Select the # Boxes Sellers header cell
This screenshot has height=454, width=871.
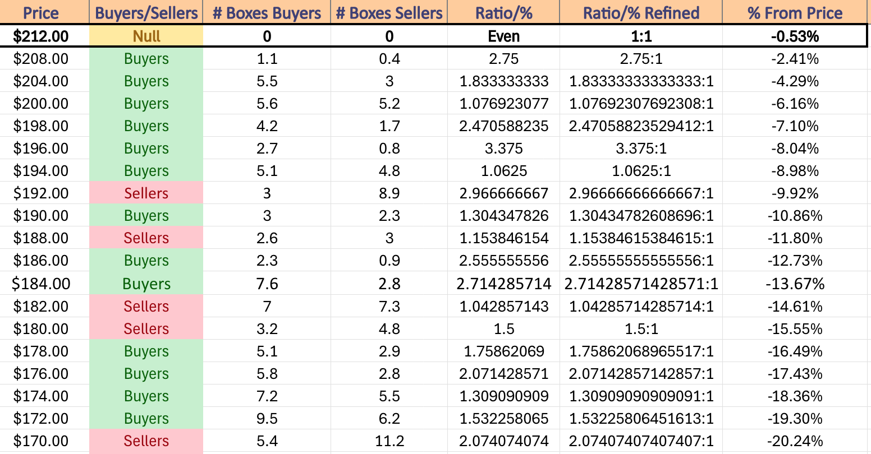click(x=389, y=12)
